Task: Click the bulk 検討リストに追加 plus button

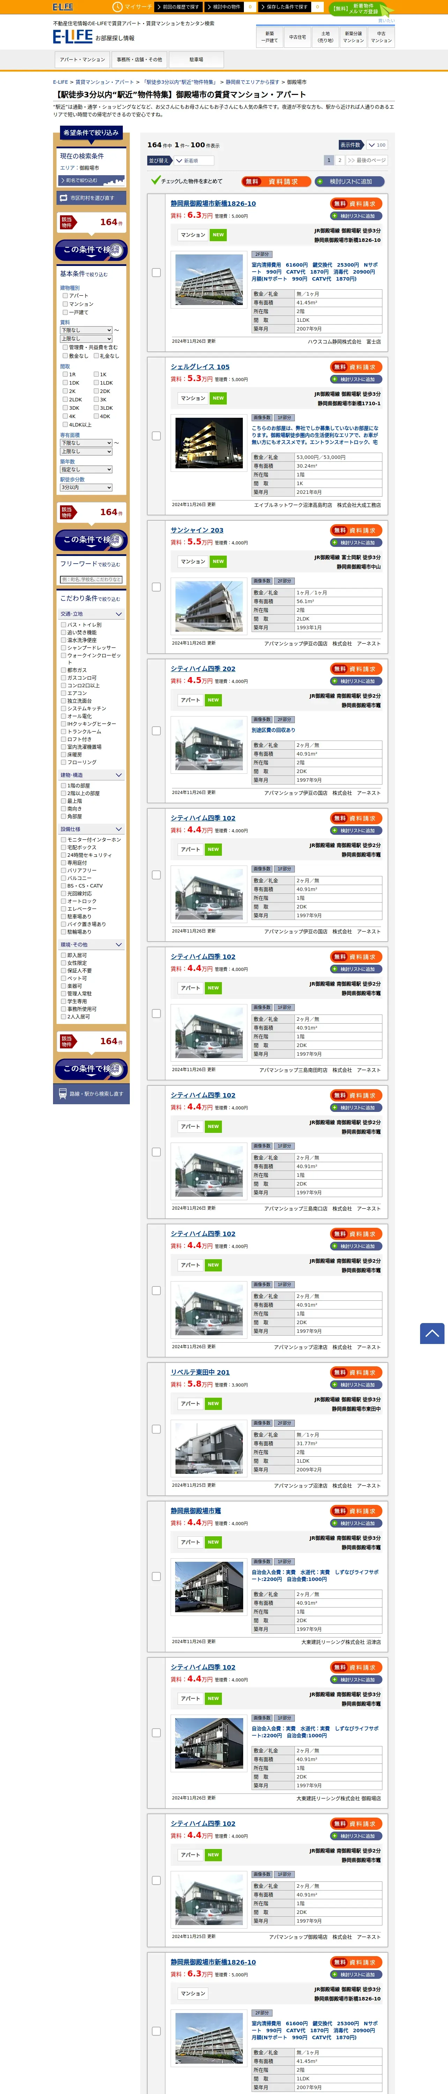Action: tap(350, 181)
